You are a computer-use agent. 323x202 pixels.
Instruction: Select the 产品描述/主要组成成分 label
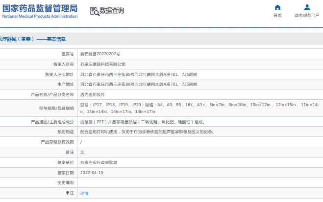point(52,122)
